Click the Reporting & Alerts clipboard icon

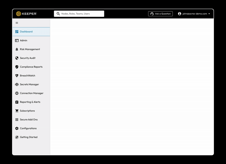tap(17, 102)
